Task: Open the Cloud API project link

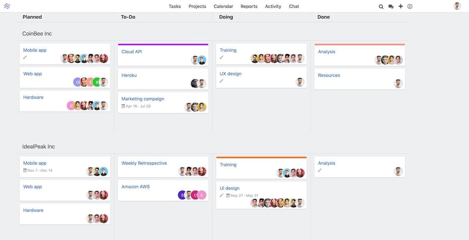Action: pyautogui.click(x=132, y=52)
